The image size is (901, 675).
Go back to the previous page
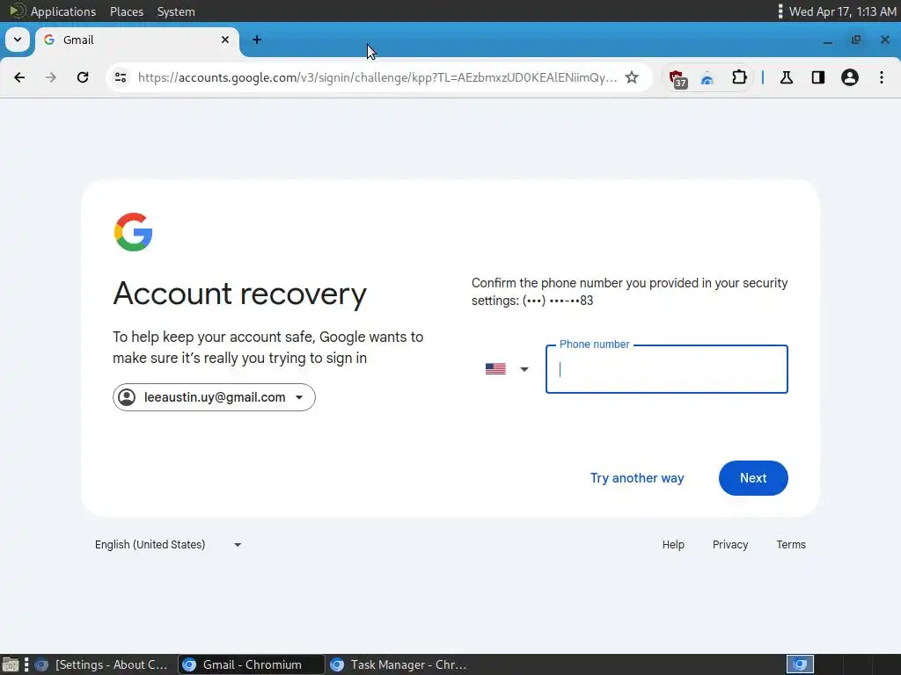point(19,77)
